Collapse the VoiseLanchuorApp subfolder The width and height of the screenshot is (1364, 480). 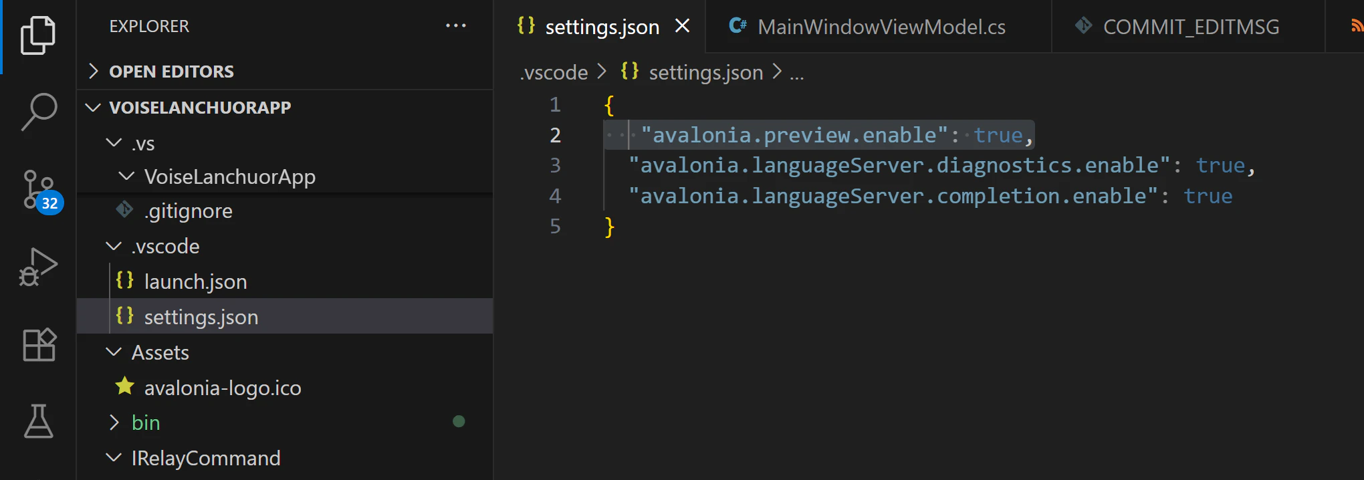(126, 176)
